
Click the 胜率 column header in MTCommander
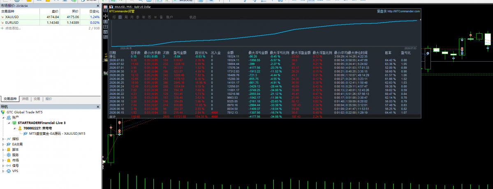point(389,53)
